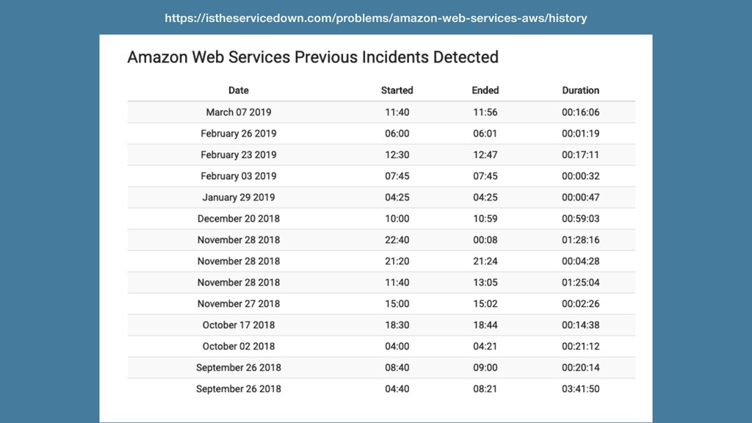Select the date November 27 2018
The width and height of the screenshot is (752, 423).
pos(239,303)
